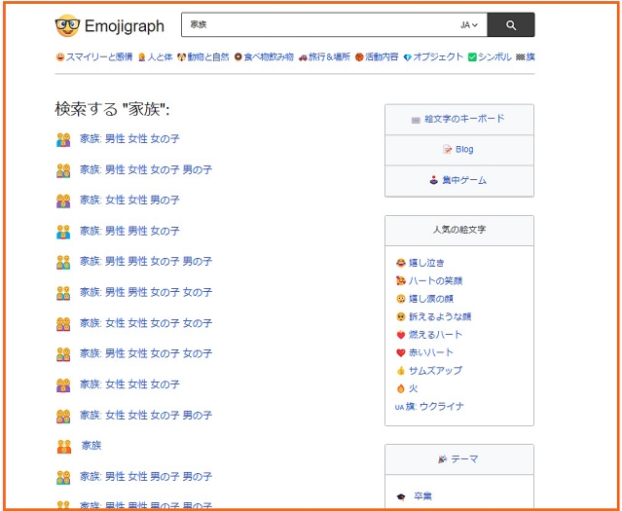Open the JA language dropdown

coord(468,25)
